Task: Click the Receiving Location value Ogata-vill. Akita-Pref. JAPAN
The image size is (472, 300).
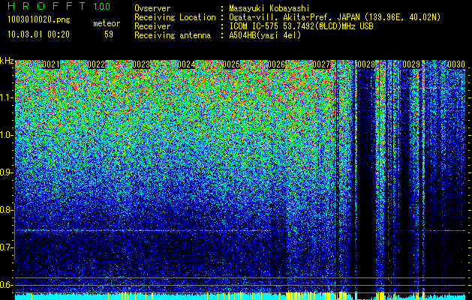Action: pyautogui.click(x=294, y=17)
